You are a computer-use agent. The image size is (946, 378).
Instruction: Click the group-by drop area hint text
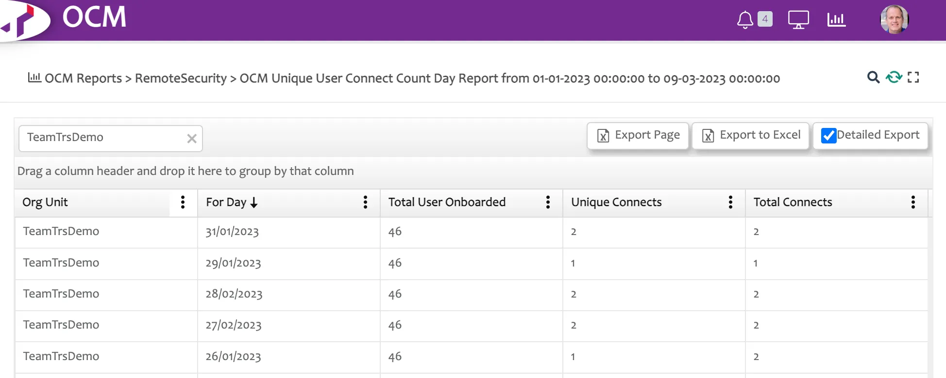(x=186, y=171)
